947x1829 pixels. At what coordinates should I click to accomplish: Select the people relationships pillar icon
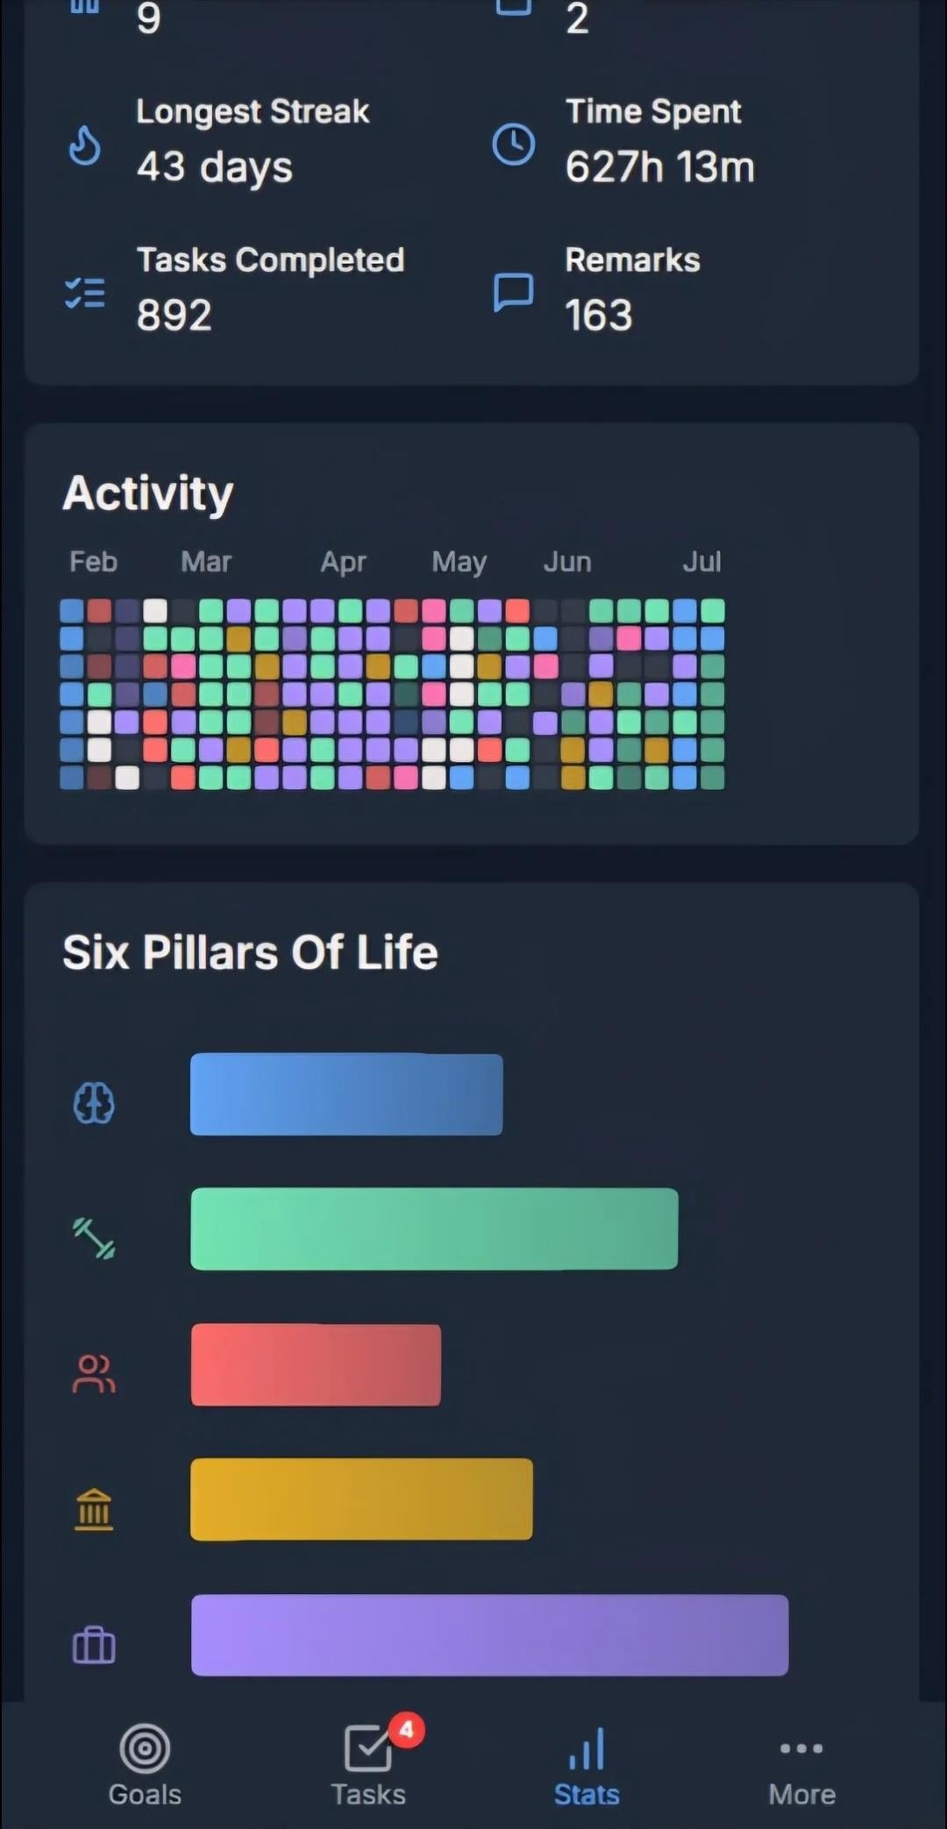[x=94, y=1373]
